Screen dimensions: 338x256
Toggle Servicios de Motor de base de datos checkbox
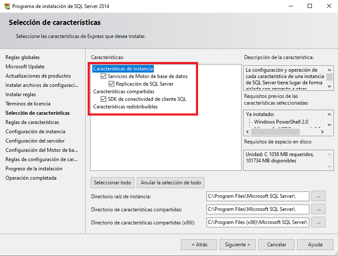click(104, 76)
